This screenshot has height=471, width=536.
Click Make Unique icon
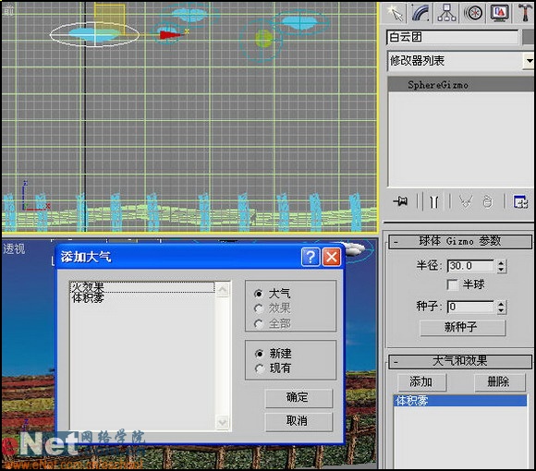point(466,201)
